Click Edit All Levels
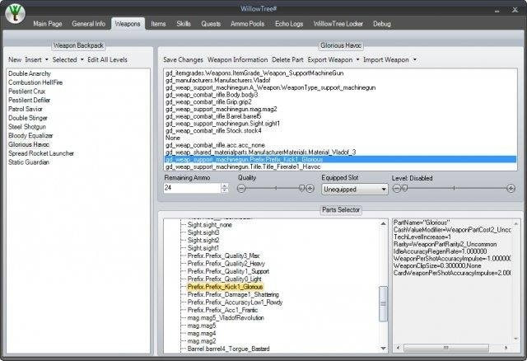The height and width of the screenshot is (361, 527). coord(107,60)
